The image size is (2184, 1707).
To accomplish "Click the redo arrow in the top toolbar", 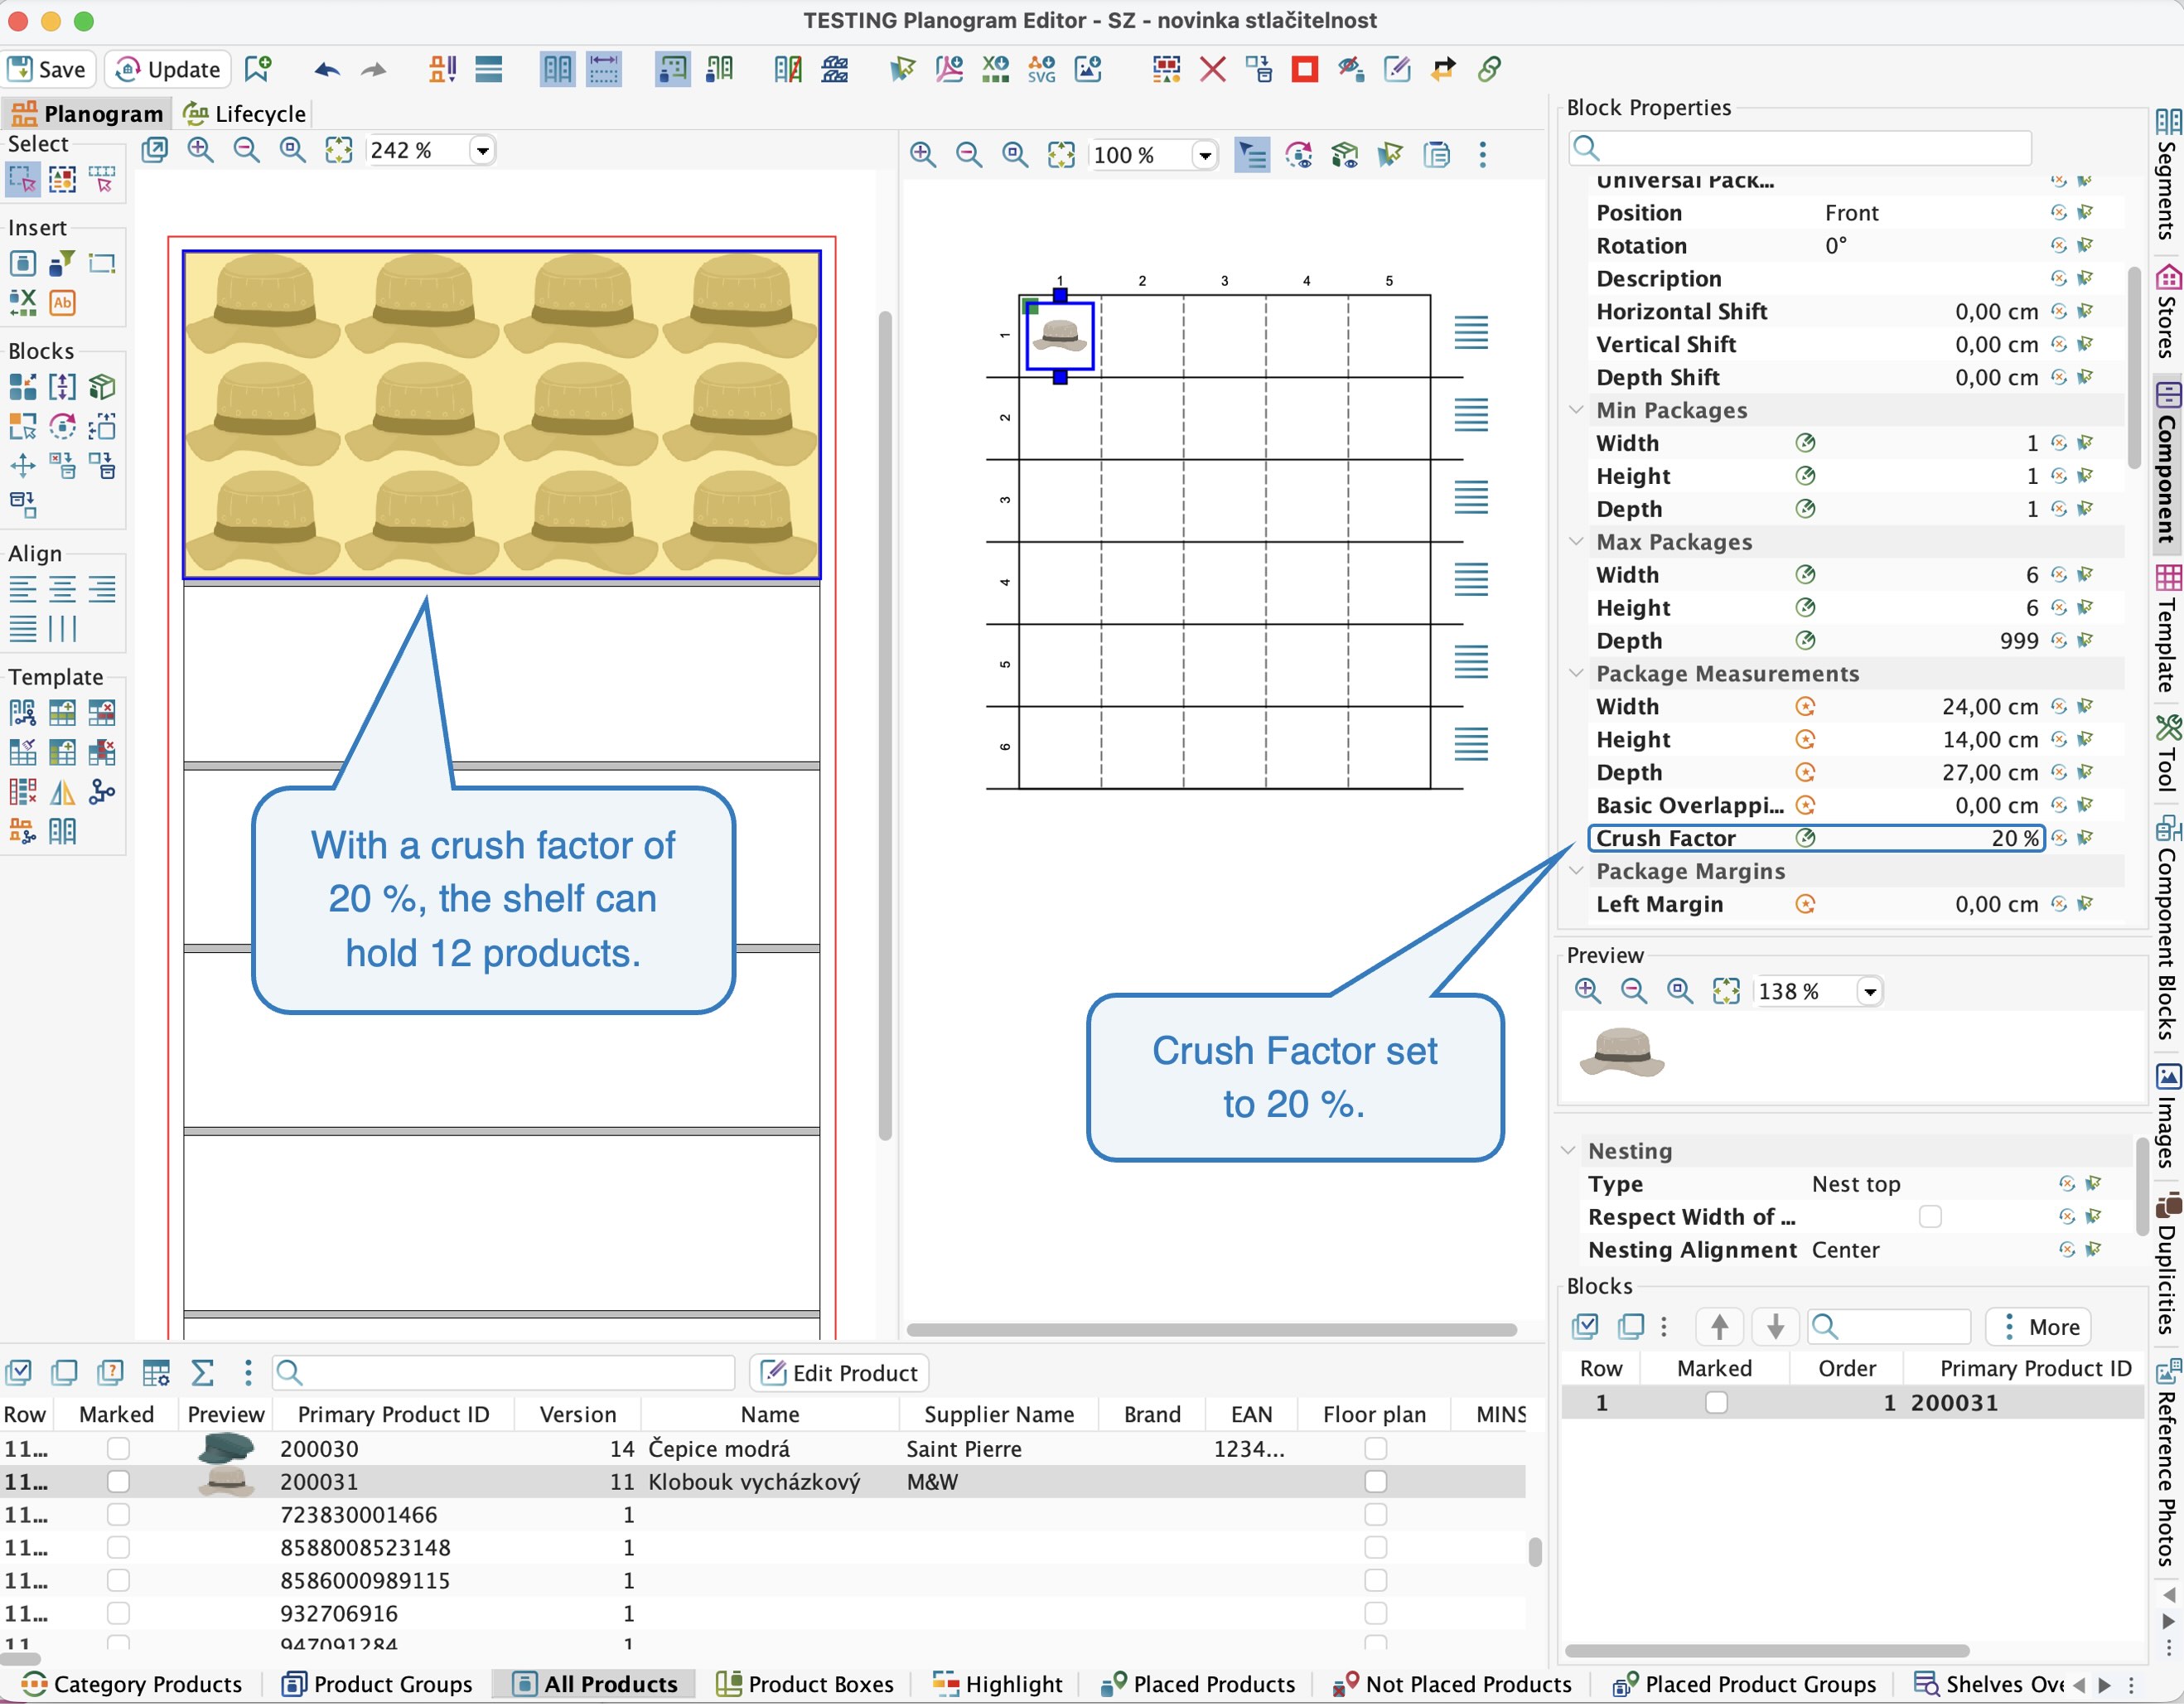I will [x=373, y=69].
